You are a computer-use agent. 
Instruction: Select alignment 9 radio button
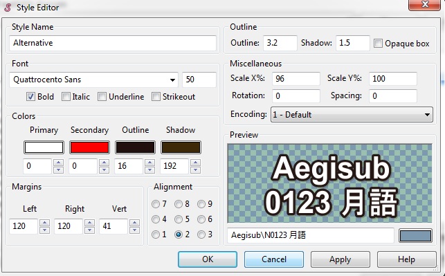pos(201,204)
